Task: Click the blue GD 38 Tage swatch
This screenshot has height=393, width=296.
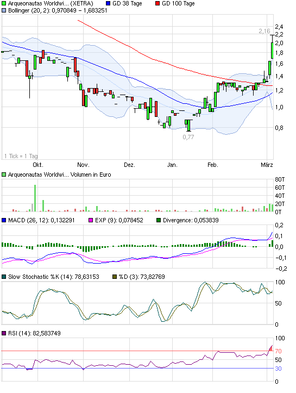Action: [x=108, y=3]
